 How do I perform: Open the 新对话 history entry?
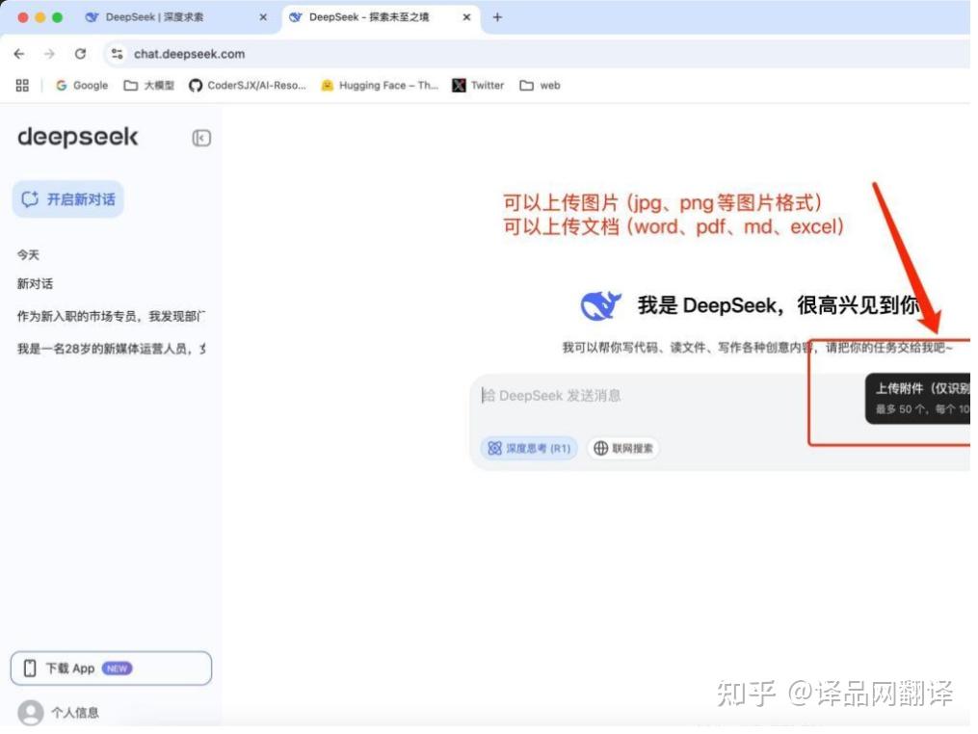point(35,284)
